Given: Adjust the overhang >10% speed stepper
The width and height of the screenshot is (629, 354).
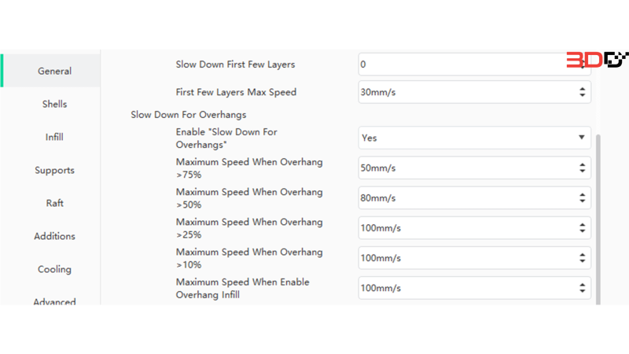Looking at the screenshot, I should tap(583, 258).
